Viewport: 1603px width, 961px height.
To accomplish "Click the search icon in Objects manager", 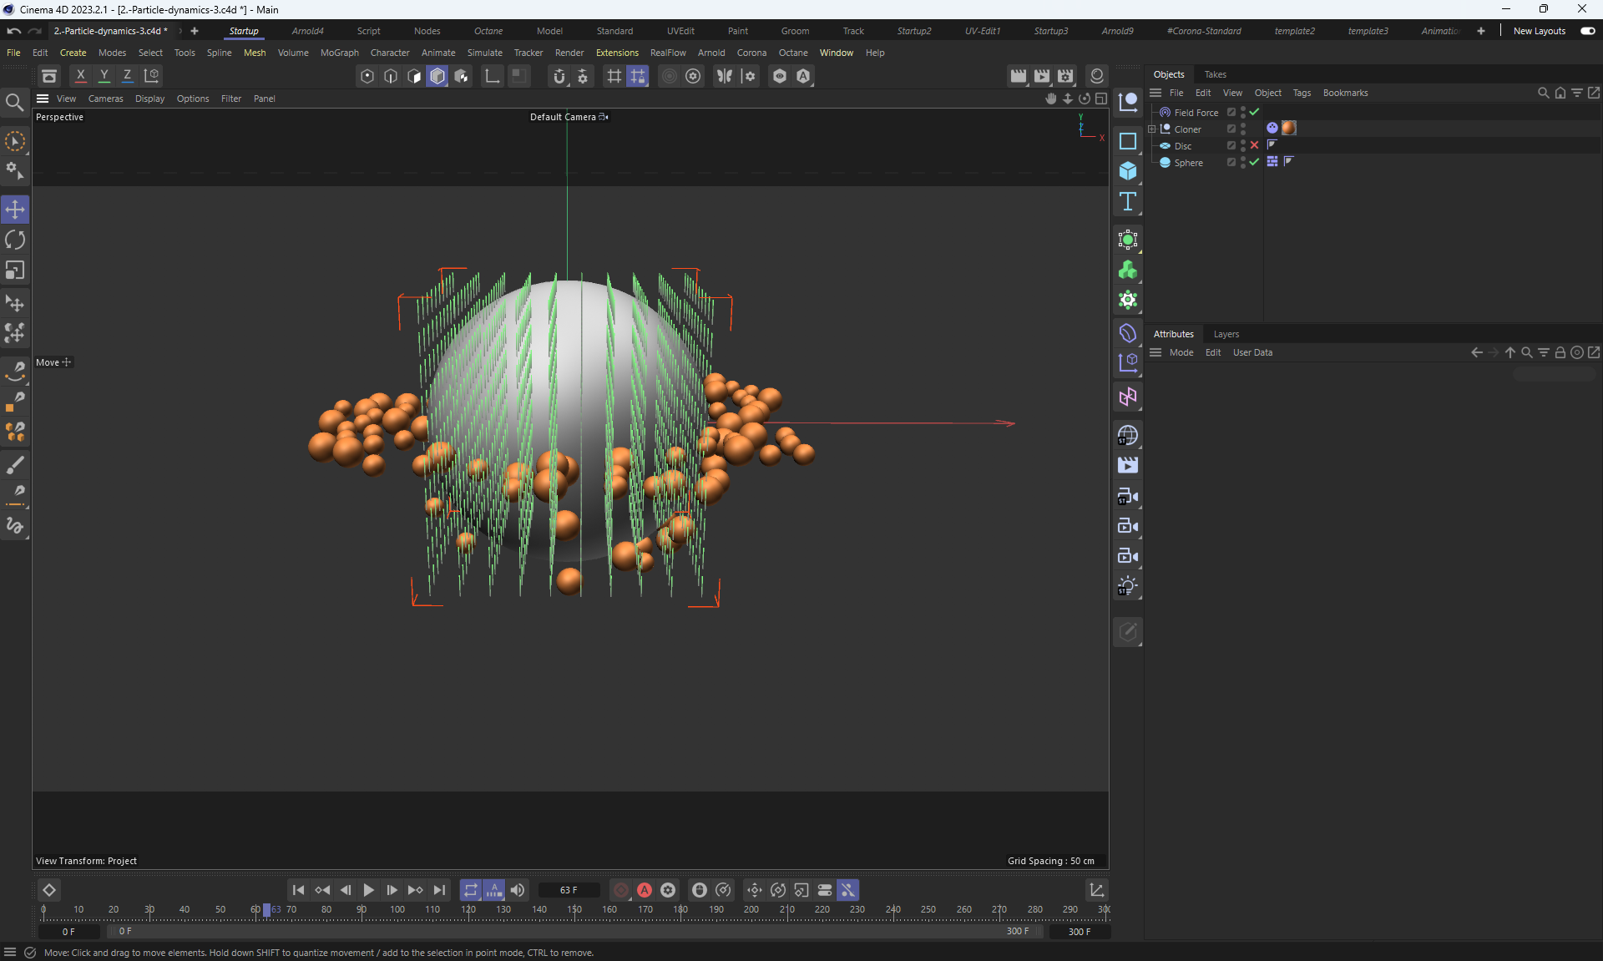I will click(1543, 93).
